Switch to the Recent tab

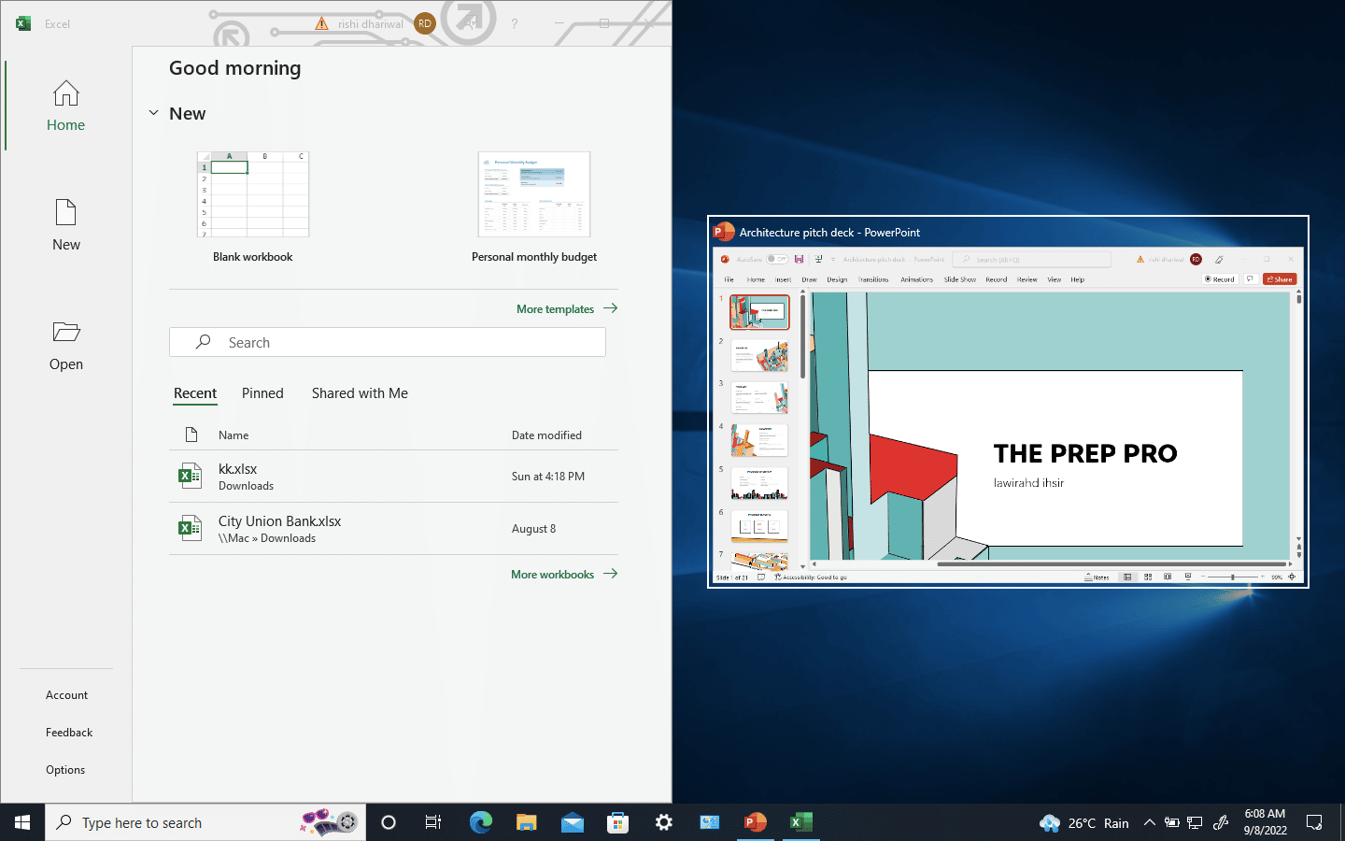pos(195,393)
